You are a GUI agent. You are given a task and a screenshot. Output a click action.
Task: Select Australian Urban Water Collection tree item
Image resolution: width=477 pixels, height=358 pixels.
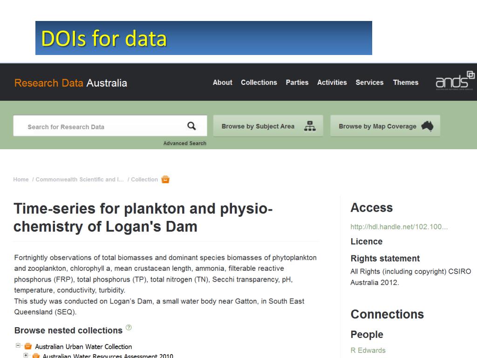pos(83,346)
